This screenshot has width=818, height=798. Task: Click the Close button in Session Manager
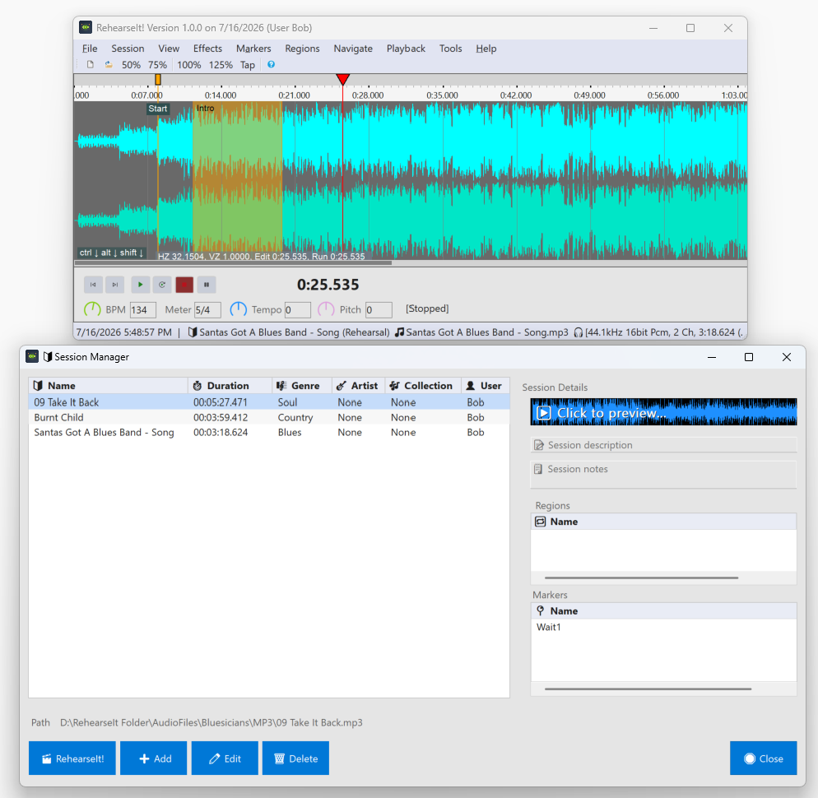tap(763, 759)
